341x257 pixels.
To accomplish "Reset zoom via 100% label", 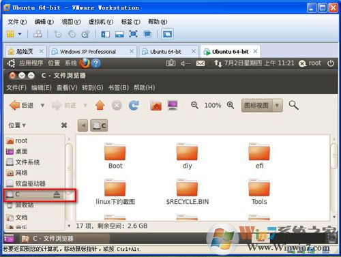I will 213,106.
